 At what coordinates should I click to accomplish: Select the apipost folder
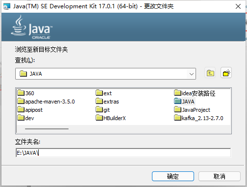tap(30, 110)
